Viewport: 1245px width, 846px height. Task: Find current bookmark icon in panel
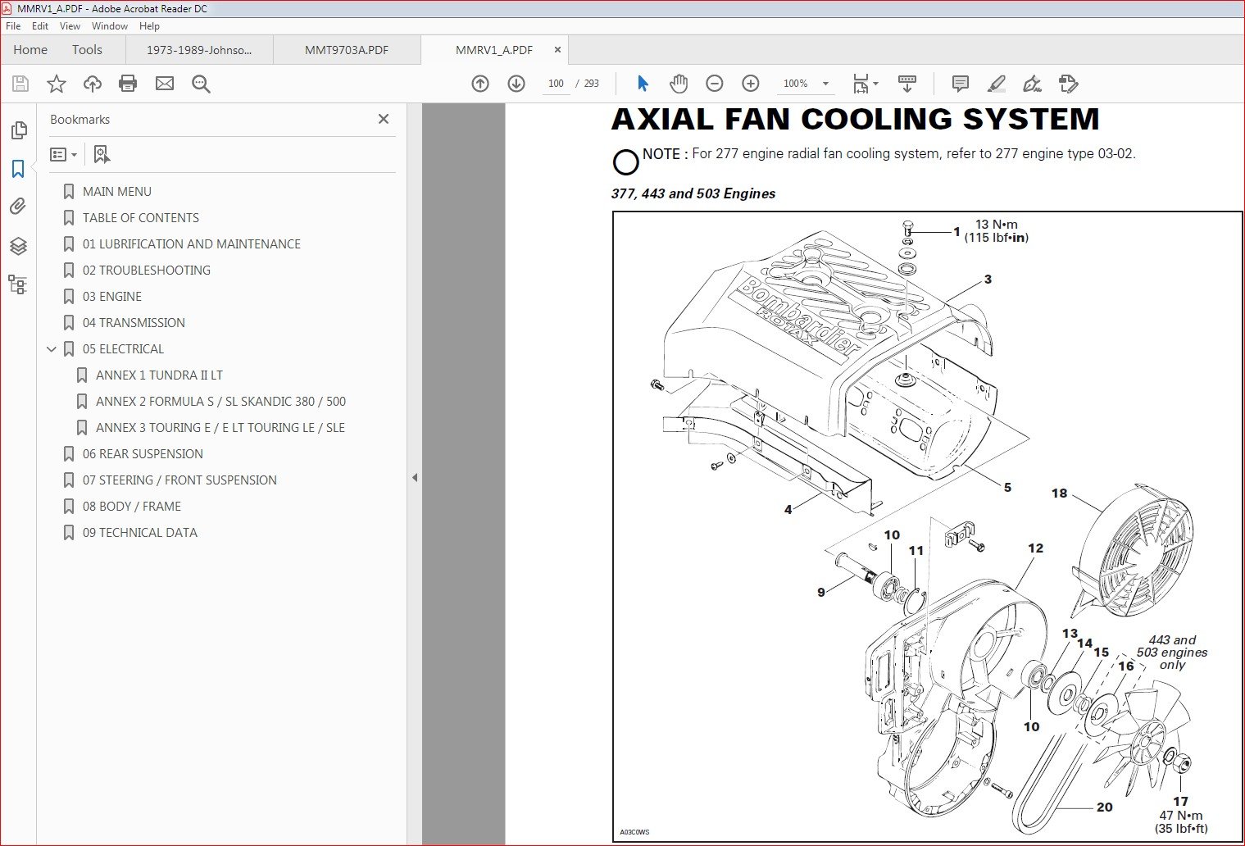(x=102, y=154)
